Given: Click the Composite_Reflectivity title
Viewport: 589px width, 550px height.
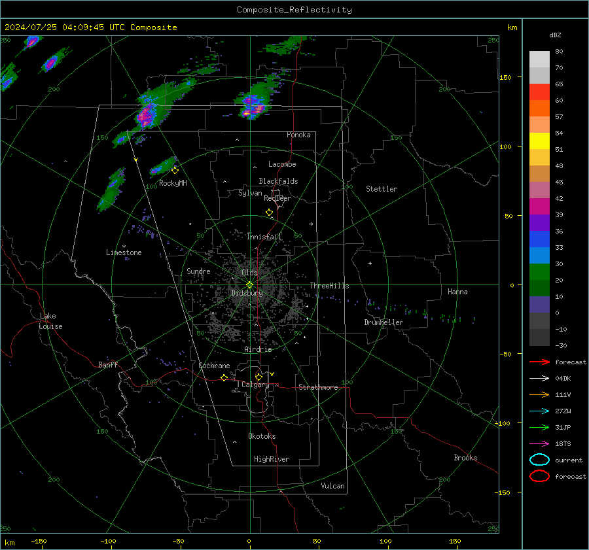Looking at the screenshot, I should tap(294, 10).
